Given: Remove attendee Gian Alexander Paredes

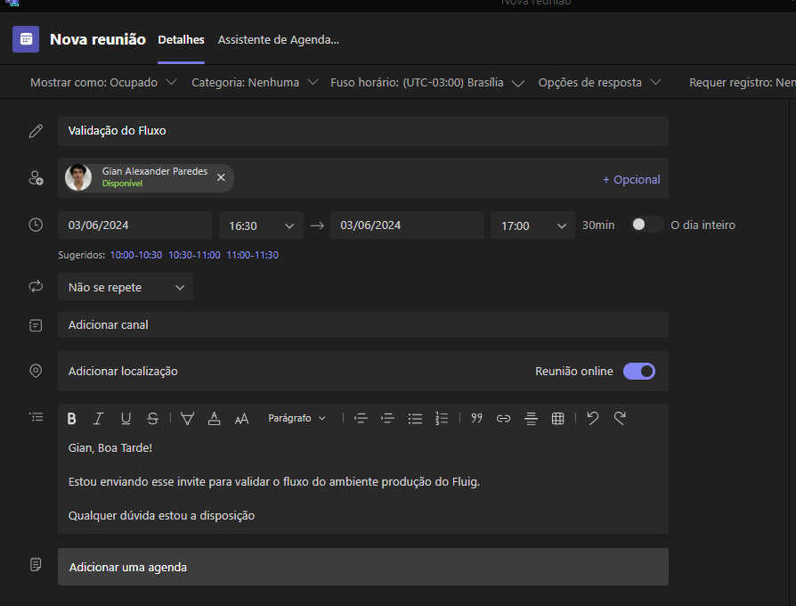Looking at the screenshot, I should (221, 177).
